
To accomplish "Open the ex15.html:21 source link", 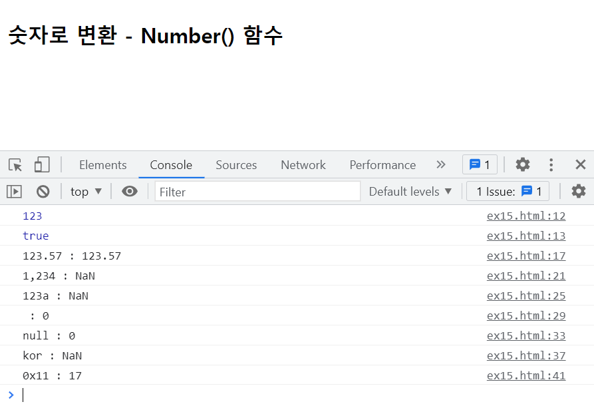I will click(525, 276).
